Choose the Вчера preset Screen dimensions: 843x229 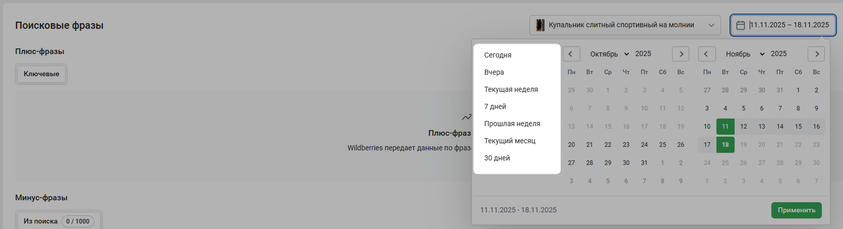coord(494,72)
